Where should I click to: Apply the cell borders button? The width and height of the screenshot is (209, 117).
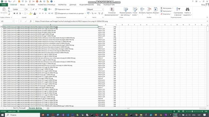coord(25,13)
